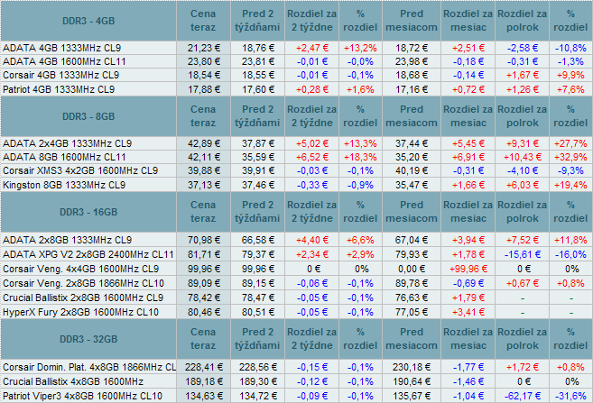Select the +99,96 € monthly difference
Image resolution: width=593 pixels, height=403 pixels.
pos(468,269)
